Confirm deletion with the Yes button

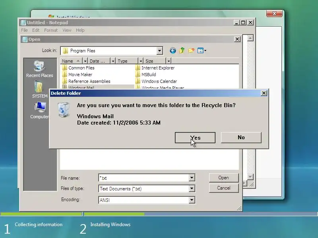point(195,138)
